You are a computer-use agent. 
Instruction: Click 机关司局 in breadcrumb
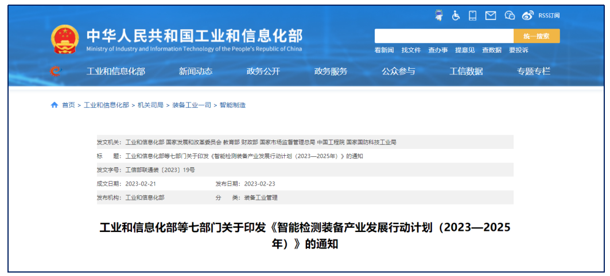pyautogui.click(x=150, y=105)
